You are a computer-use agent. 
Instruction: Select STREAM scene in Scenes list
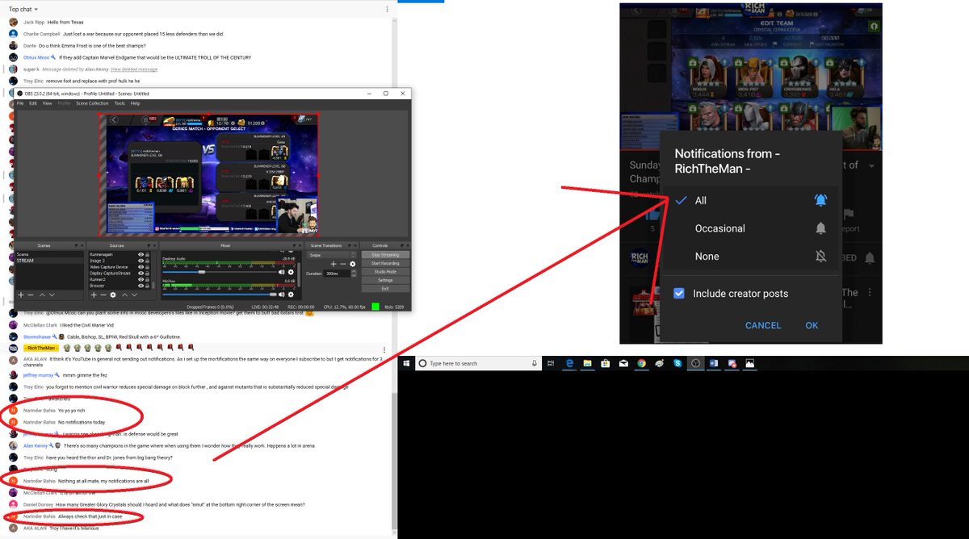(48, 261)
